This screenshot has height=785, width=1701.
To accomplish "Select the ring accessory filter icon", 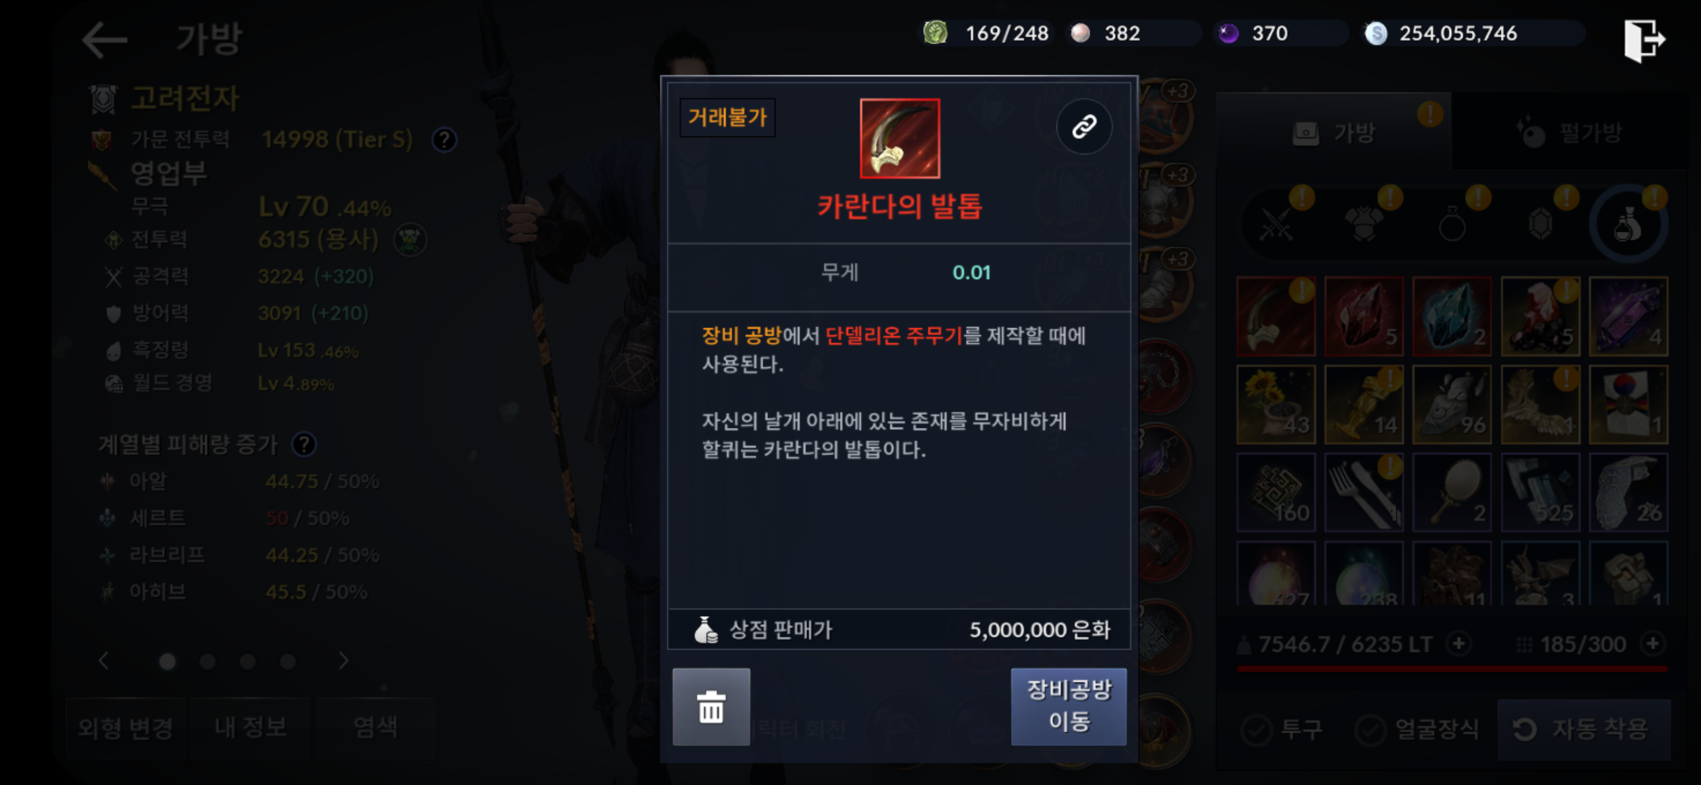I will pyautogui.click(x=1452, y=225).
